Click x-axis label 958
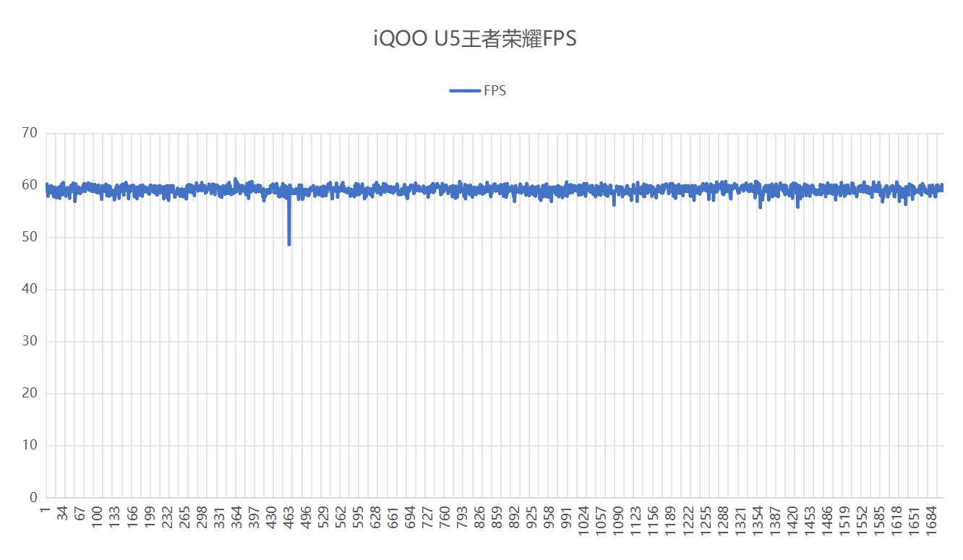This screenshot has width=963, height=560. click(x=551, y=517)
